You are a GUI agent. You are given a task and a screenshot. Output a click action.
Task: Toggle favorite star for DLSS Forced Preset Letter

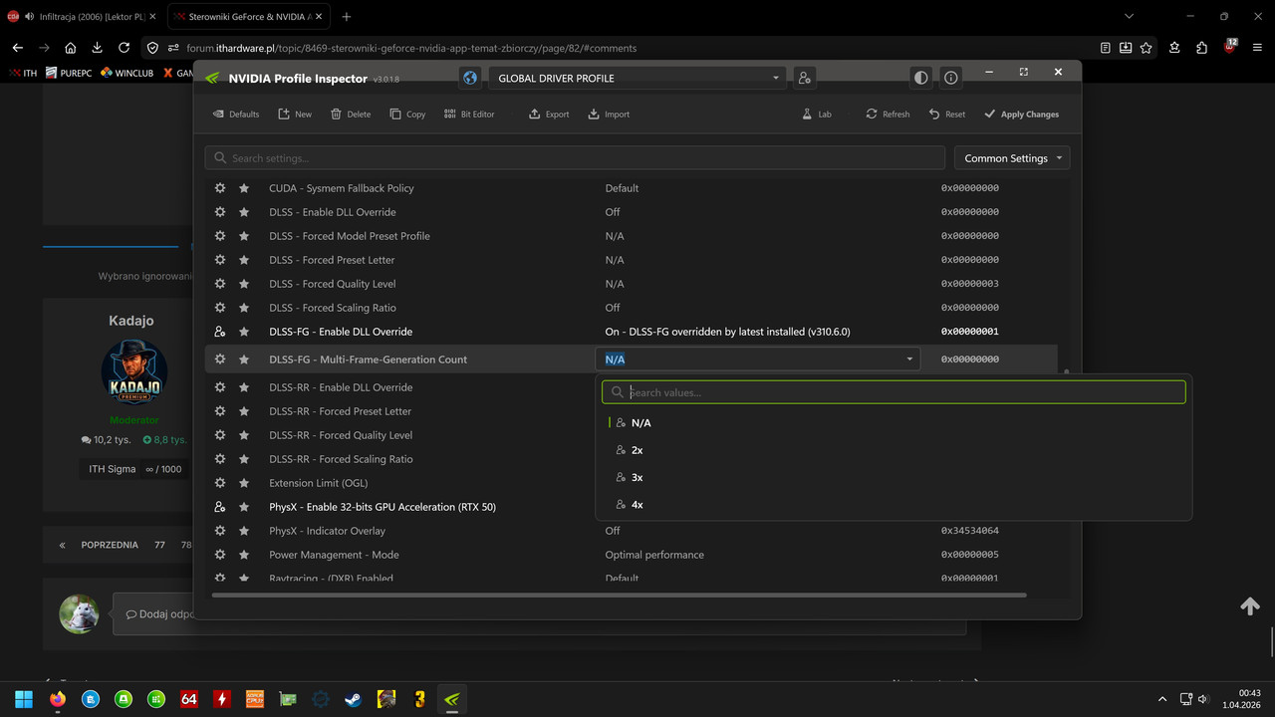(x=244, y=260)
